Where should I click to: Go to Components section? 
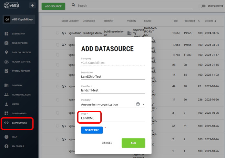pyautogui.click(x=19, y=113)
